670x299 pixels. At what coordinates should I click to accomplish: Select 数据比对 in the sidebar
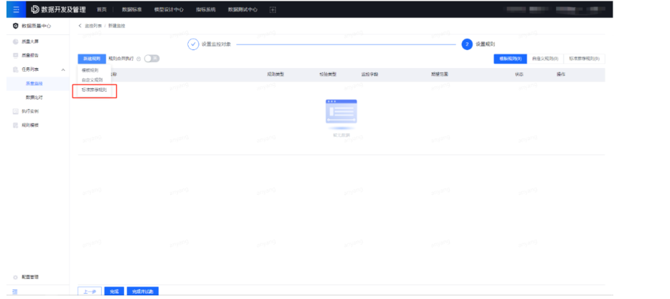pos(34,98)
